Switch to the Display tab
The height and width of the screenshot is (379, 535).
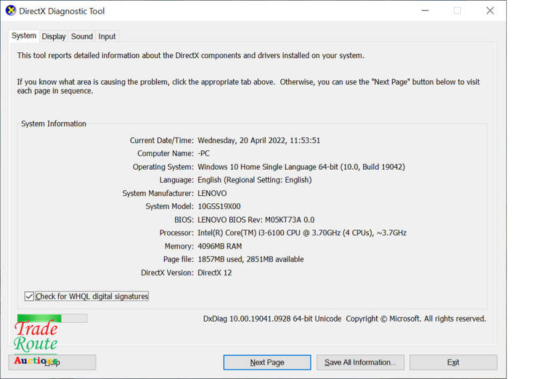point(53,37)
